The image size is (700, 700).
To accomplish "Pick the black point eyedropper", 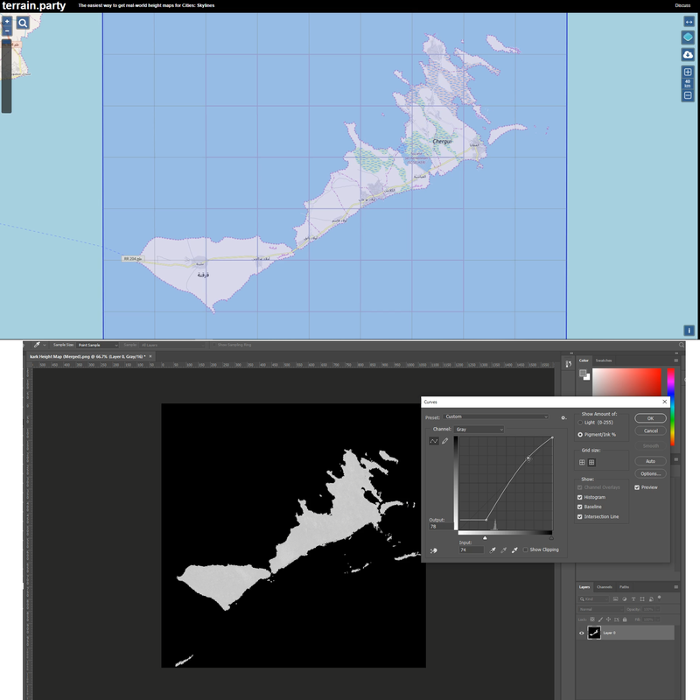I will [493, 549].
